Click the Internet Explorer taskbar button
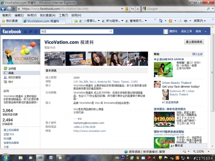Screen dimensions: 215x161 40,158
